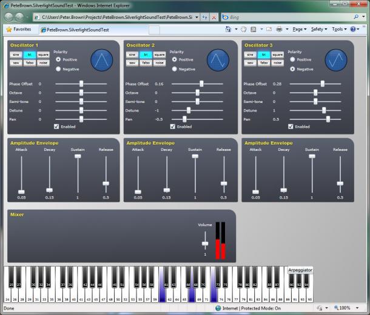Screen dimensions: 370x315
Task: Click Oscillator 1 triangle waveform display circle
Action: [x=102, y=60]
